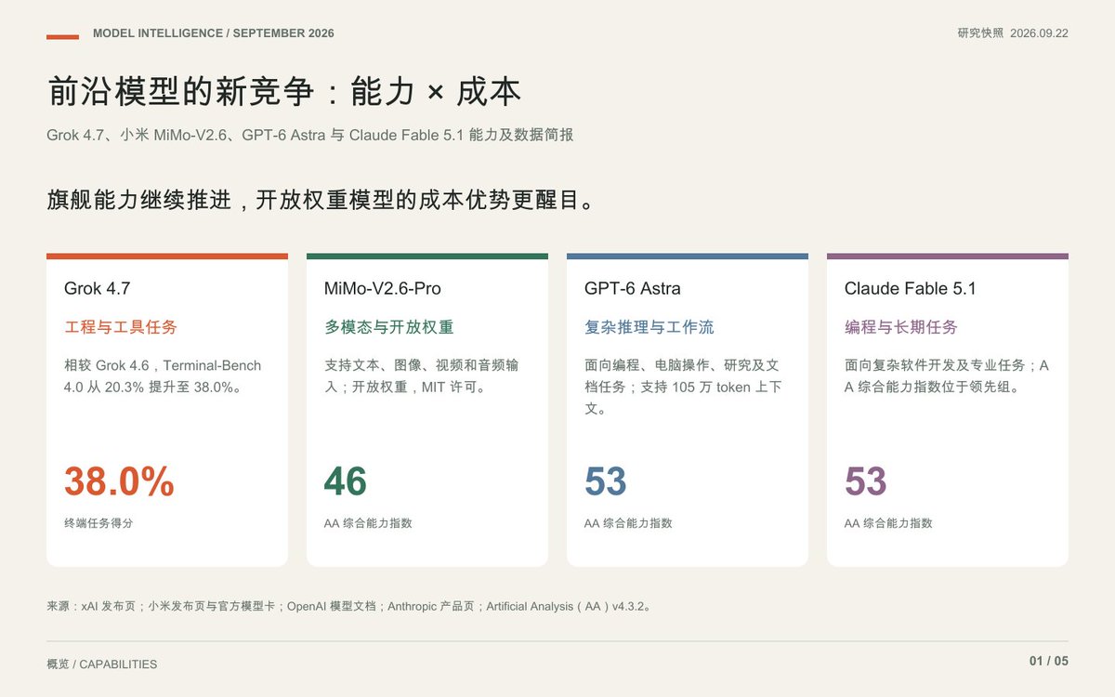Click the "概览 / CAPABILITIES" footer label
The width and height of the screenshot is (1115, 697).
[102, 664]
